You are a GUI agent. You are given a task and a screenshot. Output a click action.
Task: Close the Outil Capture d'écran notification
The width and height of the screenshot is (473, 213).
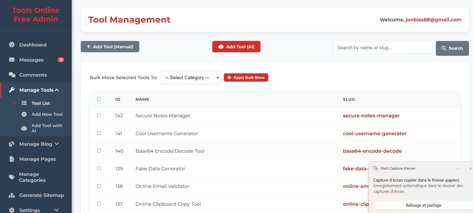click(470, 169)
